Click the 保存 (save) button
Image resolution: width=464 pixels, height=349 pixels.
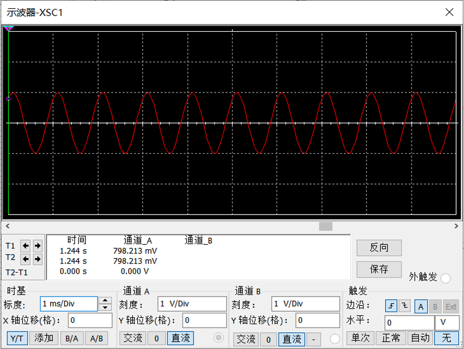(379, 269)
